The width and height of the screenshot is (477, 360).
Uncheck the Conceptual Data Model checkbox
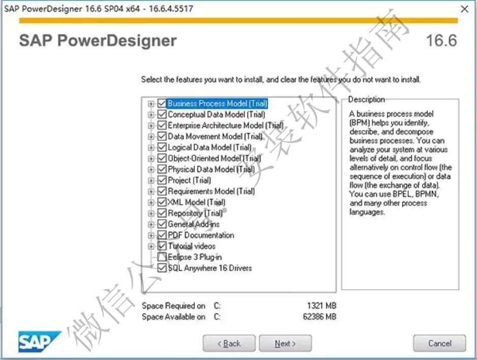click(x=162, y=114)
